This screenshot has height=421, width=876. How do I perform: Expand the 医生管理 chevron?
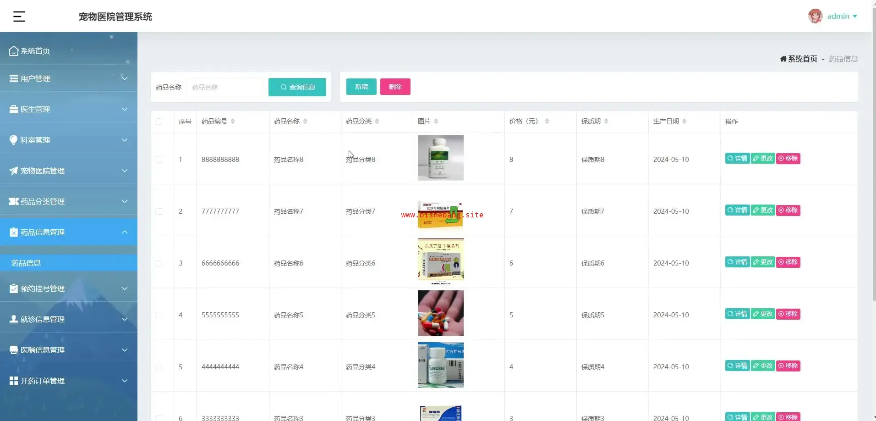[x=125, y=109]
